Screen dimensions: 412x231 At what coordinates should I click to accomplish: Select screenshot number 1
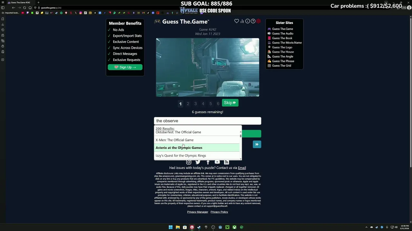coord(180,103)
